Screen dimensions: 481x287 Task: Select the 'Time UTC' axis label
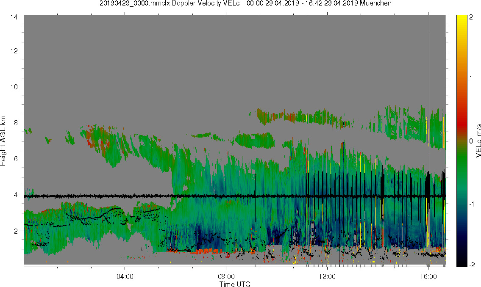(235, 284)
